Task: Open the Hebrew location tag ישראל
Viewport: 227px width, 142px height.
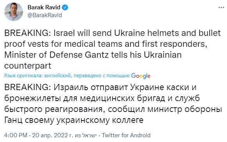Action: click(89, 135)
